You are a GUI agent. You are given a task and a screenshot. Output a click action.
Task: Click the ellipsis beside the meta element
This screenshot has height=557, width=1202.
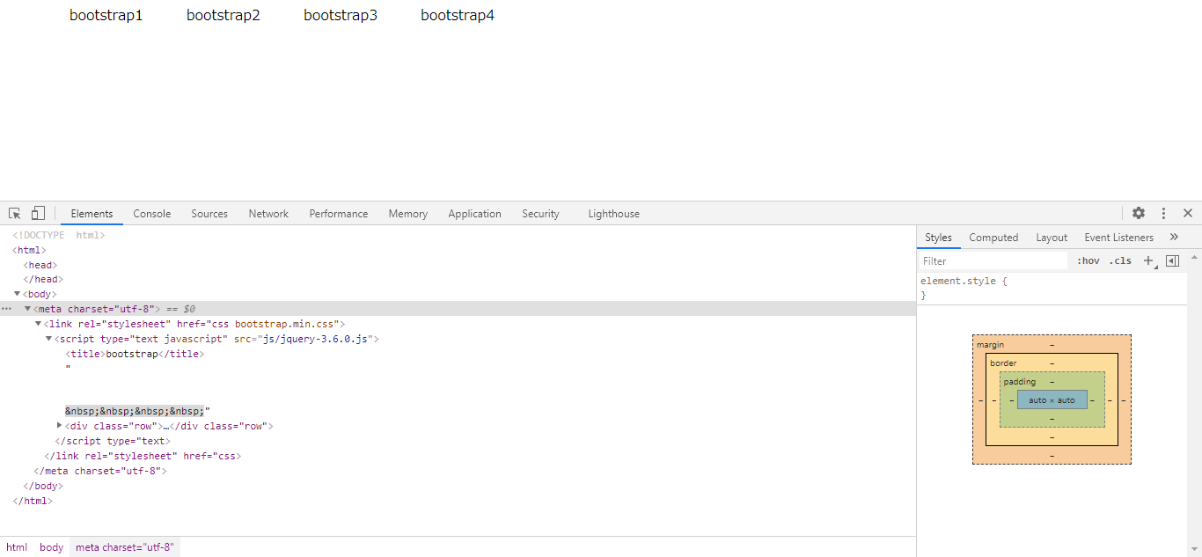[6, 308]
